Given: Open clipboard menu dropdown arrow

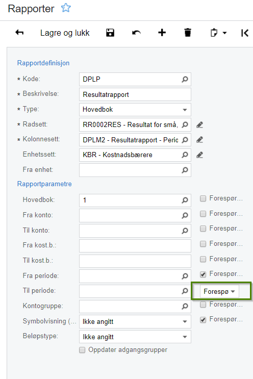Looking at the screenshot, I should click(x=225, y=33).
